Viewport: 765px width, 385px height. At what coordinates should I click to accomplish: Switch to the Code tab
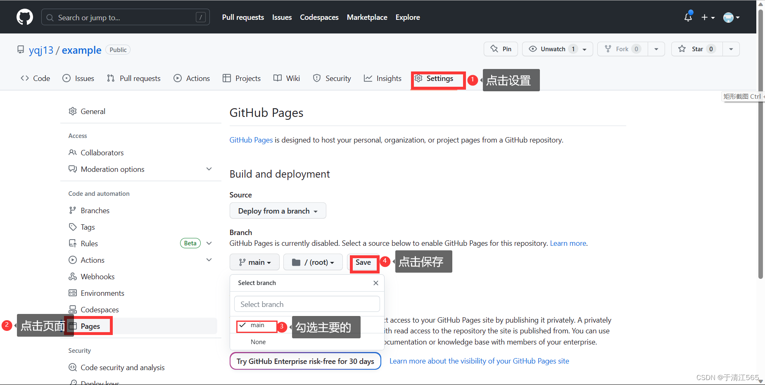35,78
